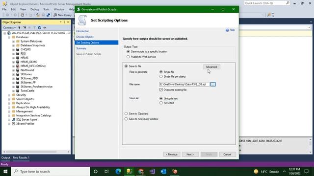This screenshot has height=176, width=314.
Task: Click the New Project toolbar icon
Action: click(x=22, y=15)
